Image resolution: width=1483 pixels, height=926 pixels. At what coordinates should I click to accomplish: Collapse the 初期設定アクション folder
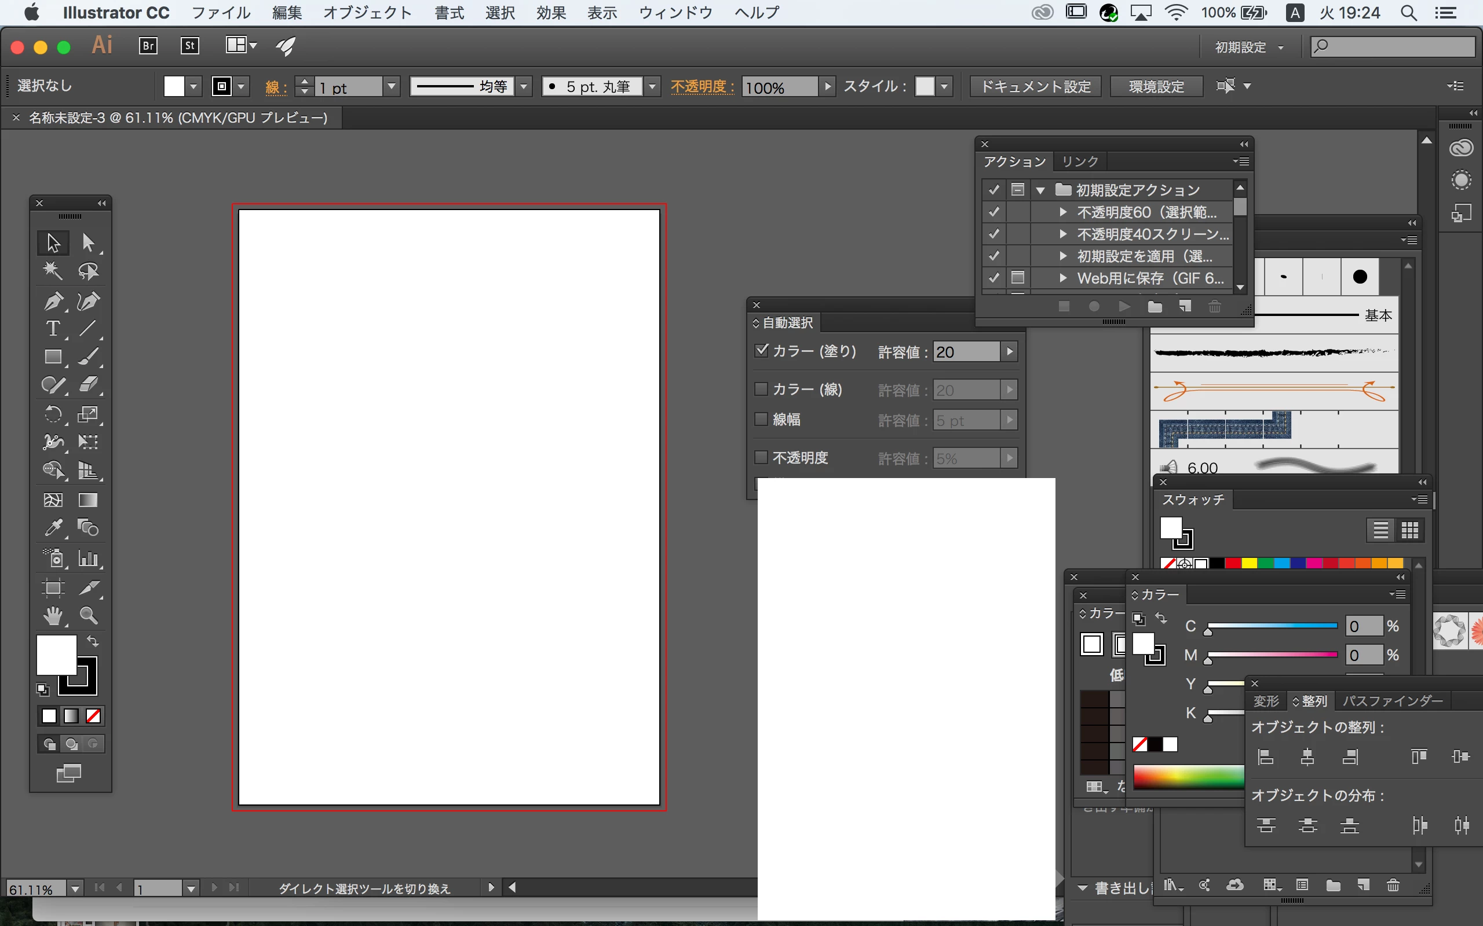coord(1040,190)
